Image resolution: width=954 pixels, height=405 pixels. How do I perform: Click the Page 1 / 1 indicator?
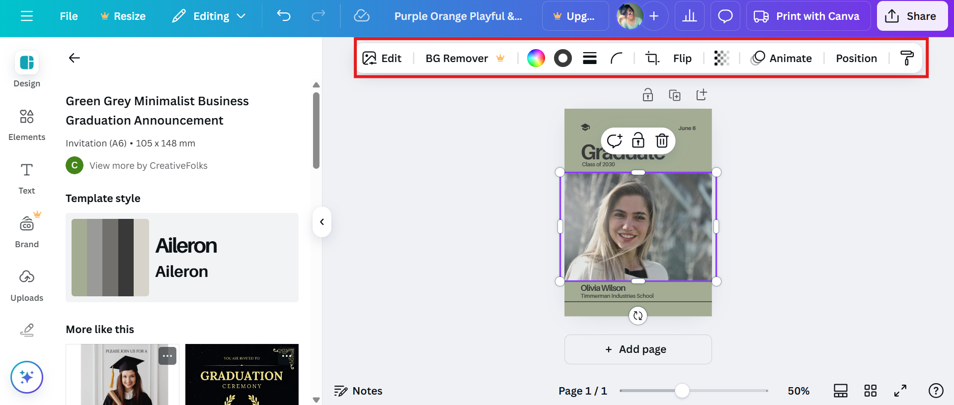coord(583,391)
